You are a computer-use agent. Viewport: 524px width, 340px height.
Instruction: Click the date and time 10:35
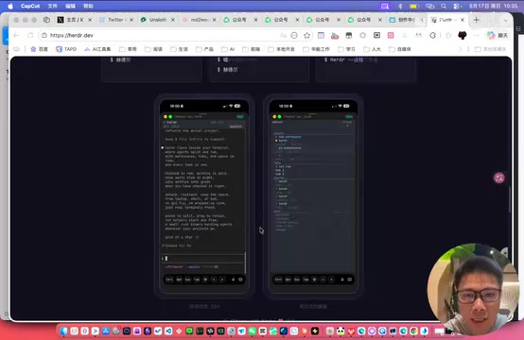(x=493, y=6)
